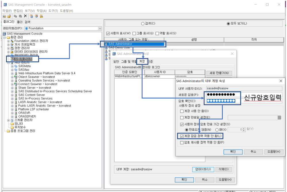Select the 검색(C) radio button
This screenshot has height=192, width=287.
143,24
